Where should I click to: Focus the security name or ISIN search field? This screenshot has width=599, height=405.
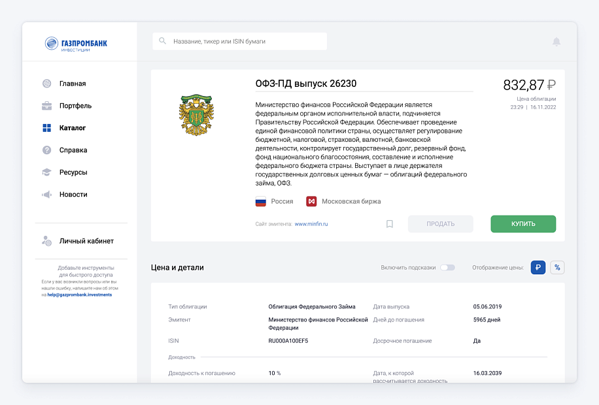point(239,41)
